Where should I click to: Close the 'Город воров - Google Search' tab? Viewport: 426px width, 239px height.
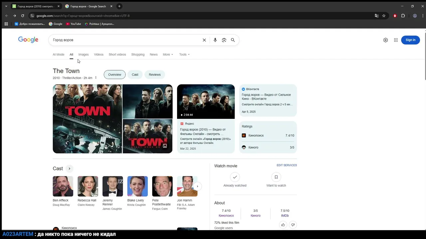pyautogui.click(x=111, y=6)
